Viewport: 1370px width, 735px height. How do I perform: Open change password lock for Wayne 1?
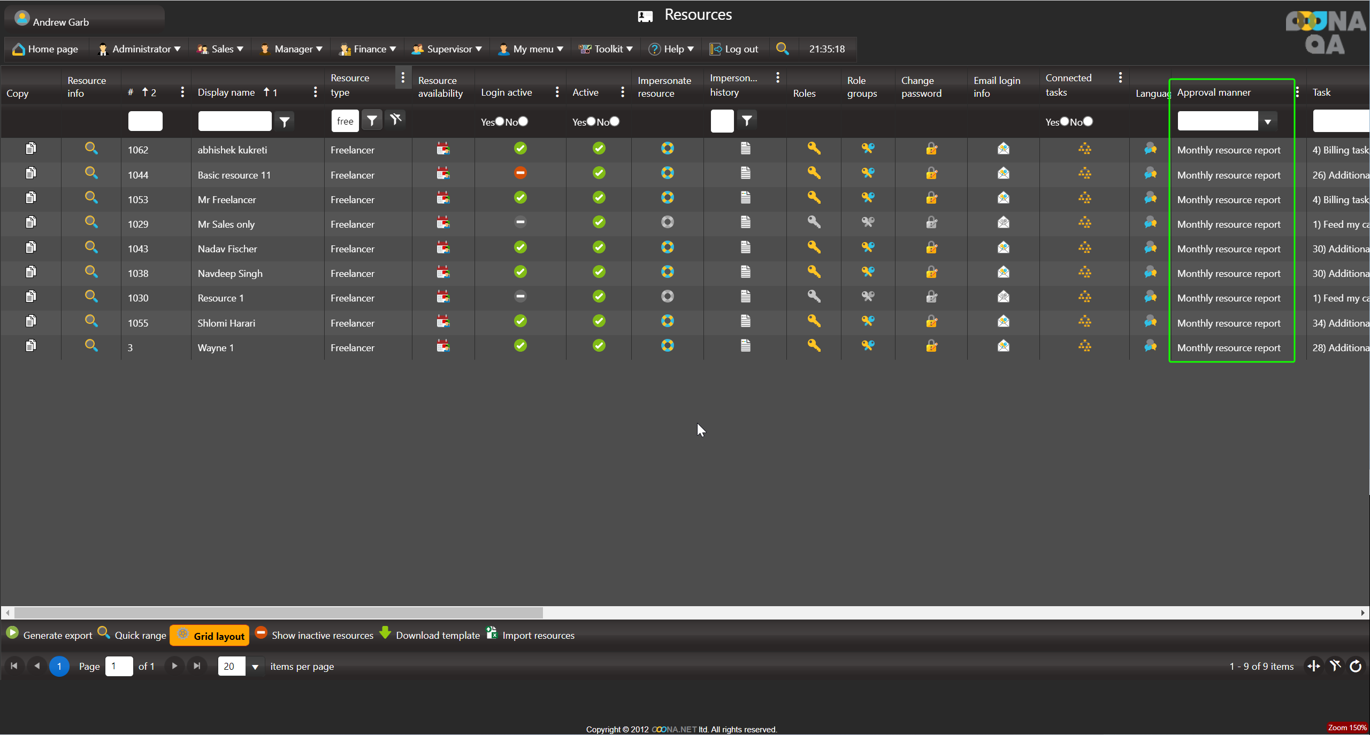click(931, 346)
